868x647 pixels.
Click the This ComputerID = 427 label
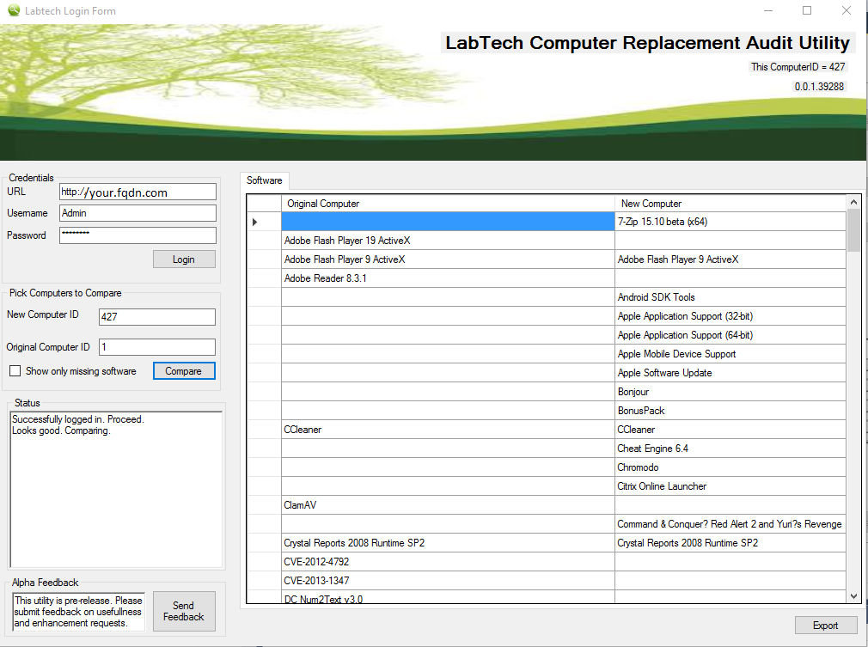point(798,67)
